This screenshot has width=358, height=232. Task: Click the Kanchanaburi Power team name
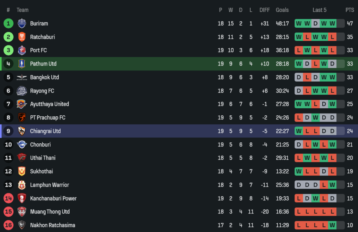53,198
